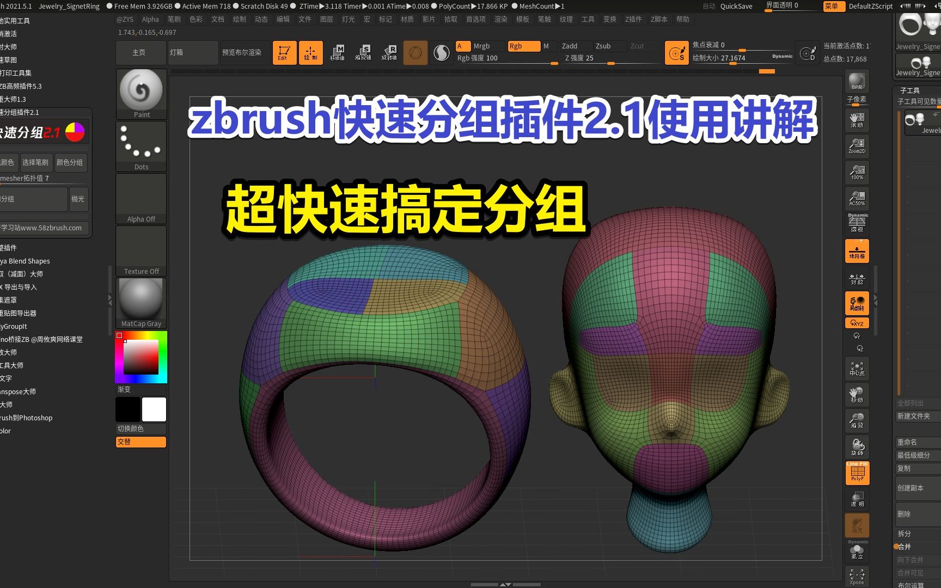Toggle the 地网格 floor grid
This screenshot has width=941, height=588.
point(857,250)
